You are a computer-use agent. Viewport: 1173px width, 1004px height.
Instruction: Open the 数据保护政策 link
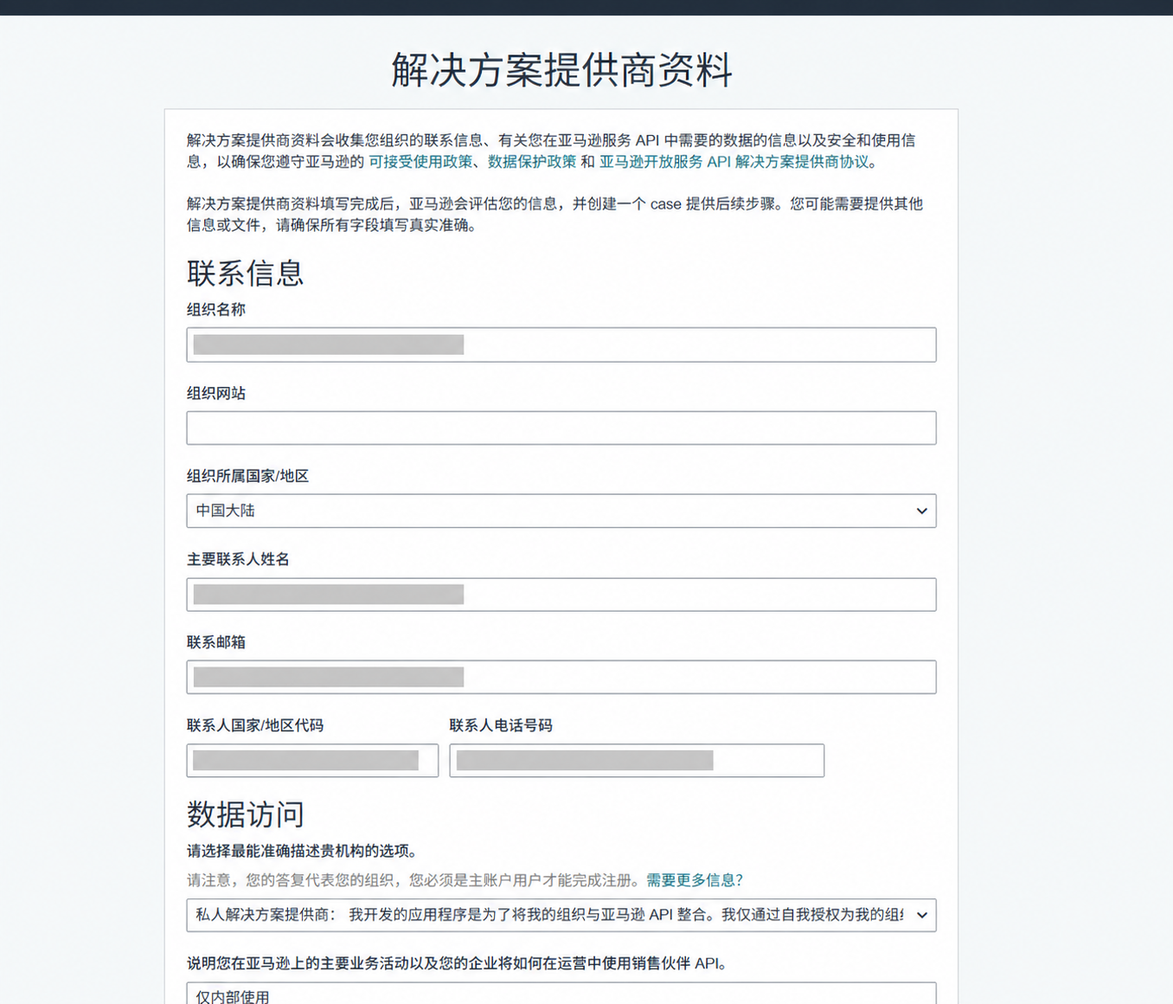point(532,162)
